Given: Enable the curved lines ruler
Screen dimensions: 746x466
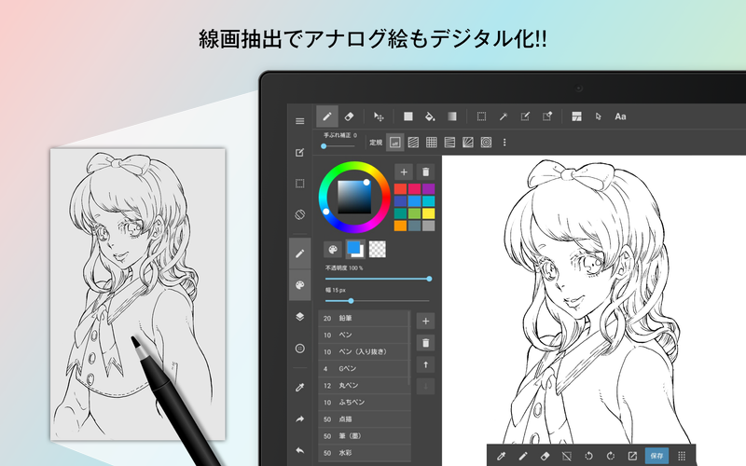Looking at the screenshot, I should click(449, 143).
